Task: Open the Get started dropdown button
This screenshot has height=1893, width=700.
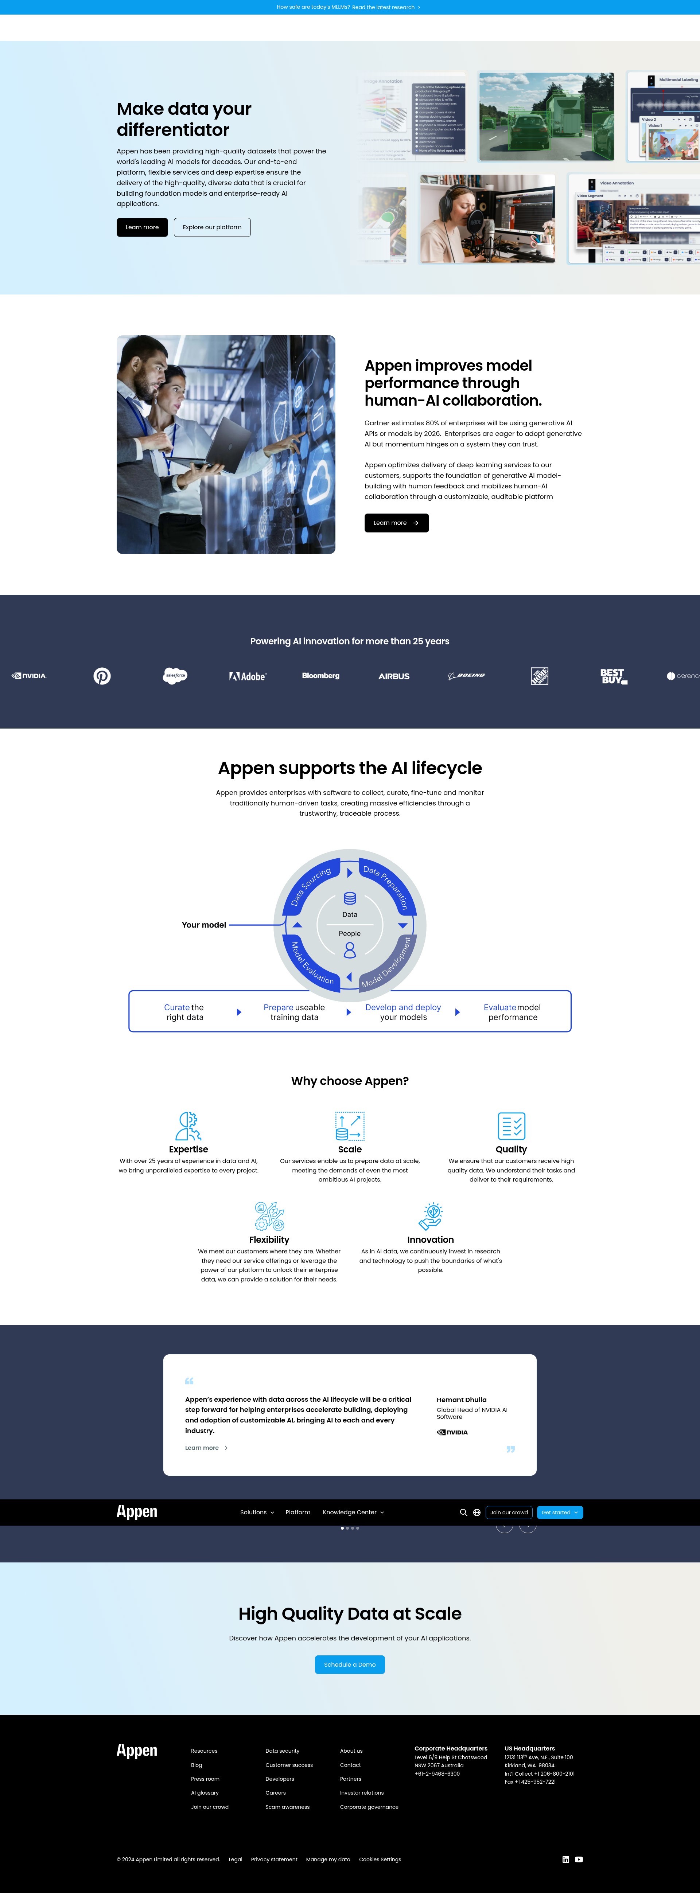Action: 560,1513
